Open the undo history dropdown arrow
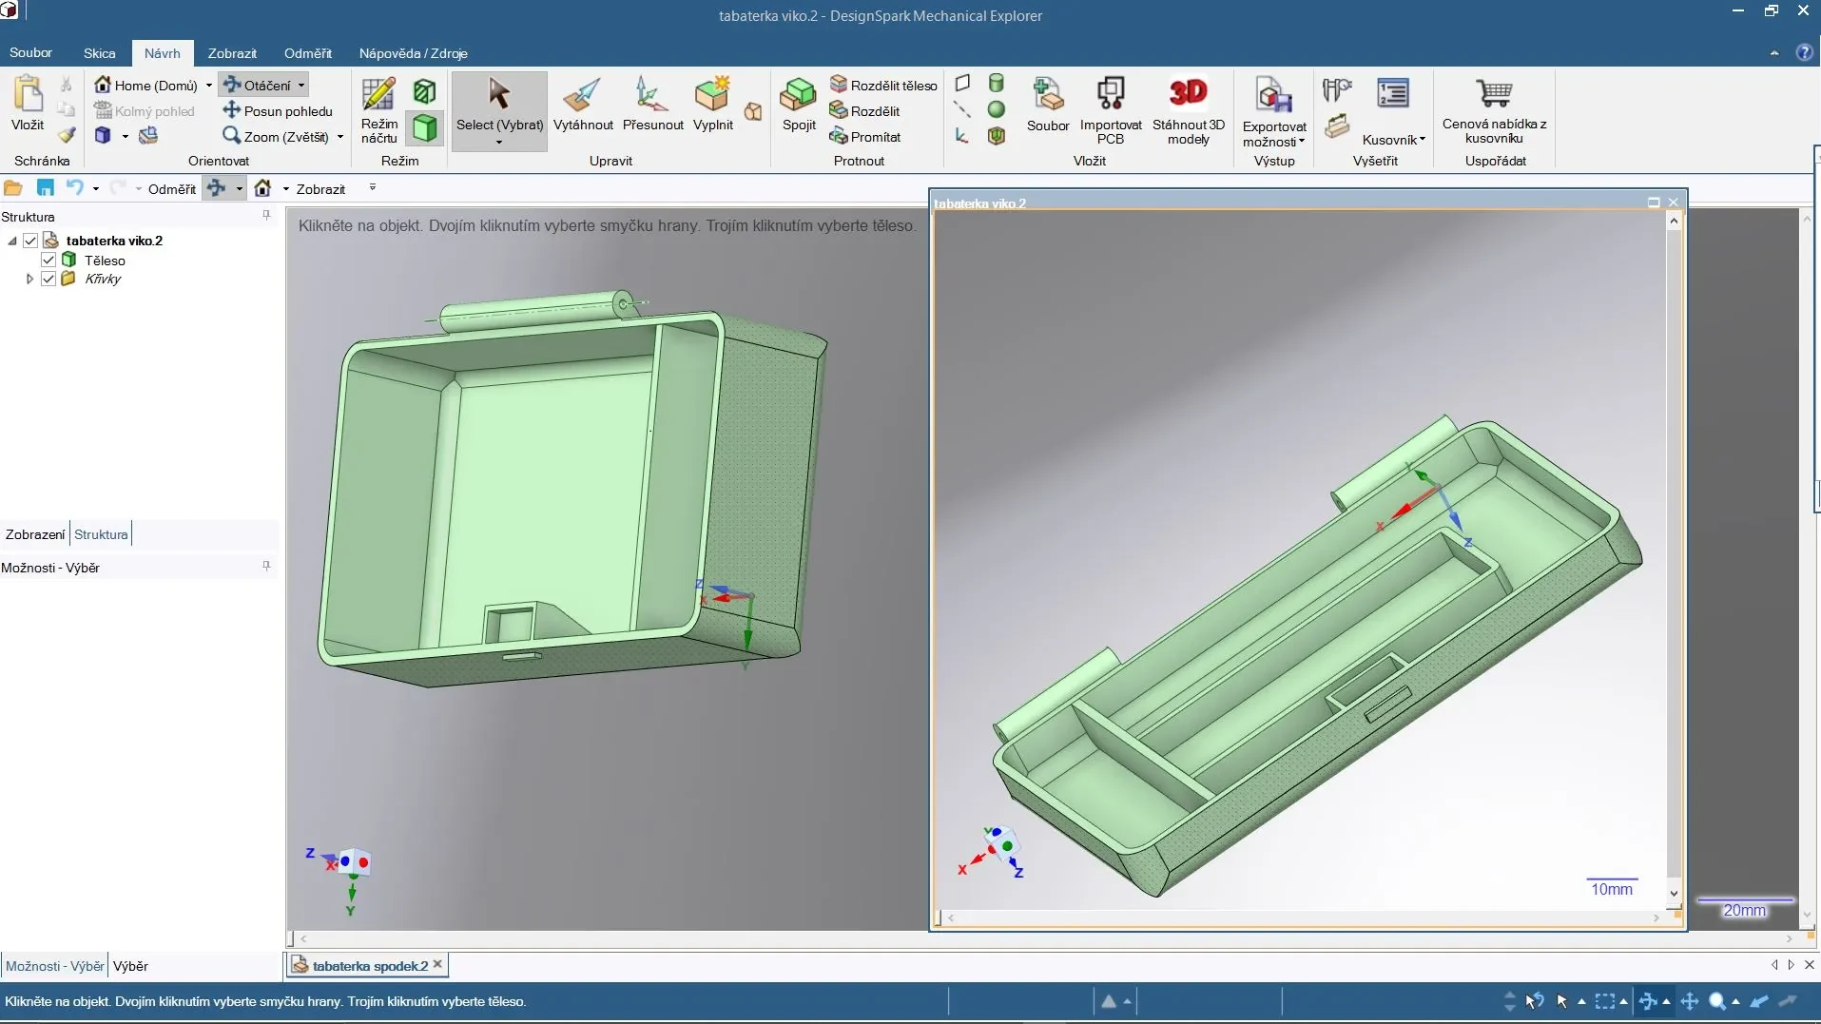Viewport: 1821px width, 1024px height. pos(96,188)
